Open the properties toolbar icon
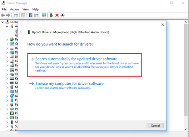Viewport: 189px width, 137px height. (x=23, y=15)
